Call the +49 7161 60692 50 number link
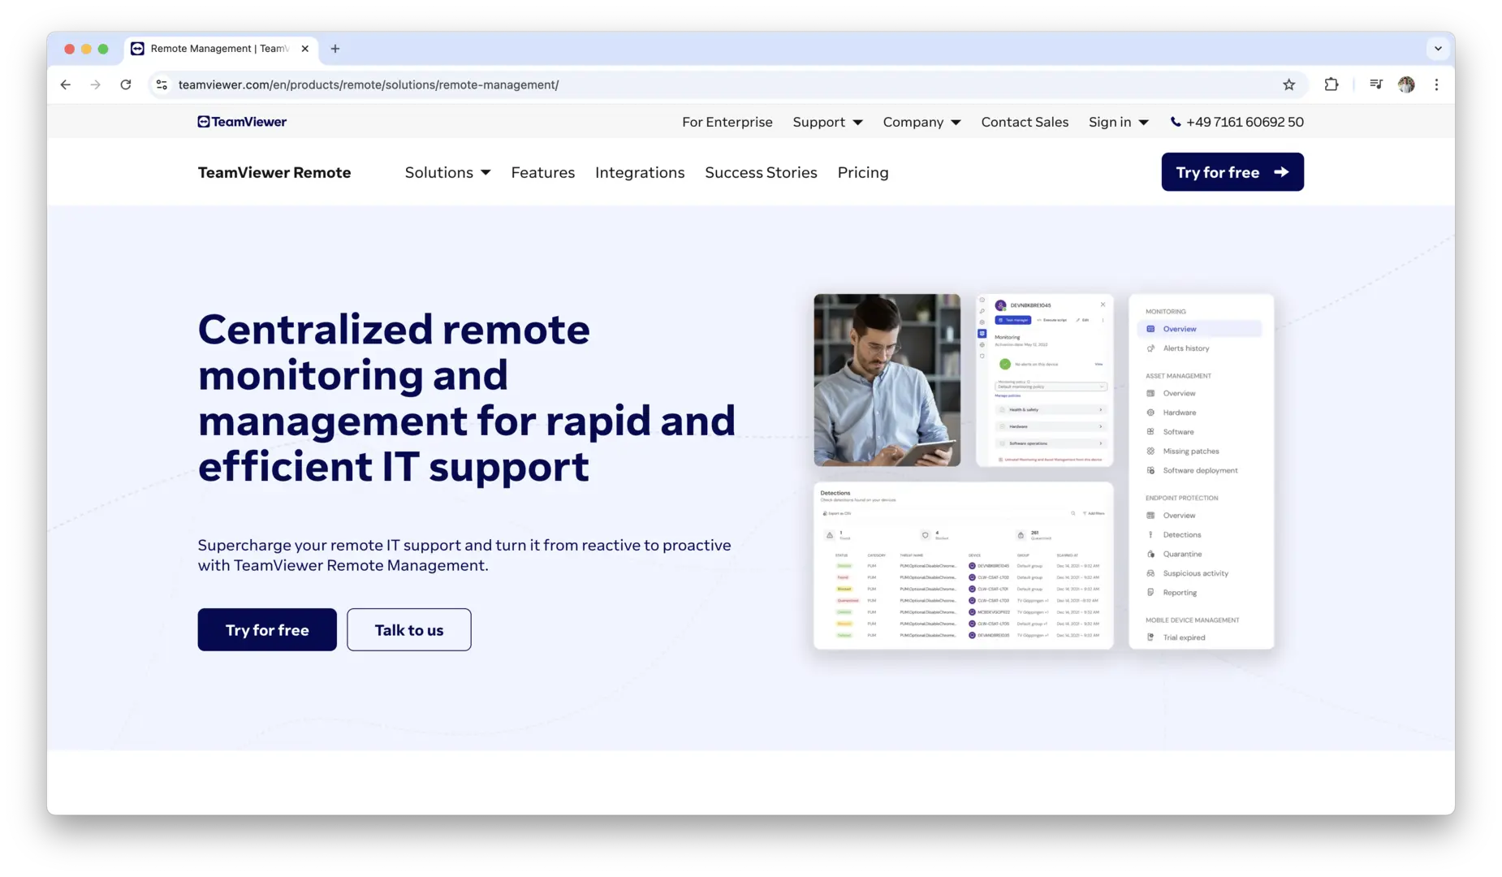 (x=1245, y=122)
